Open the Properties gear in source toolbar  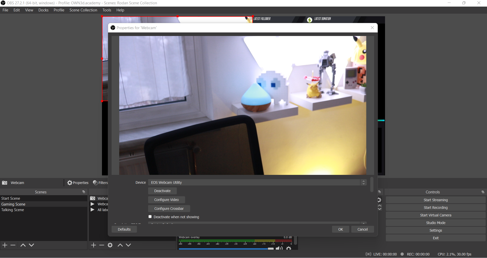click(78, 183)
